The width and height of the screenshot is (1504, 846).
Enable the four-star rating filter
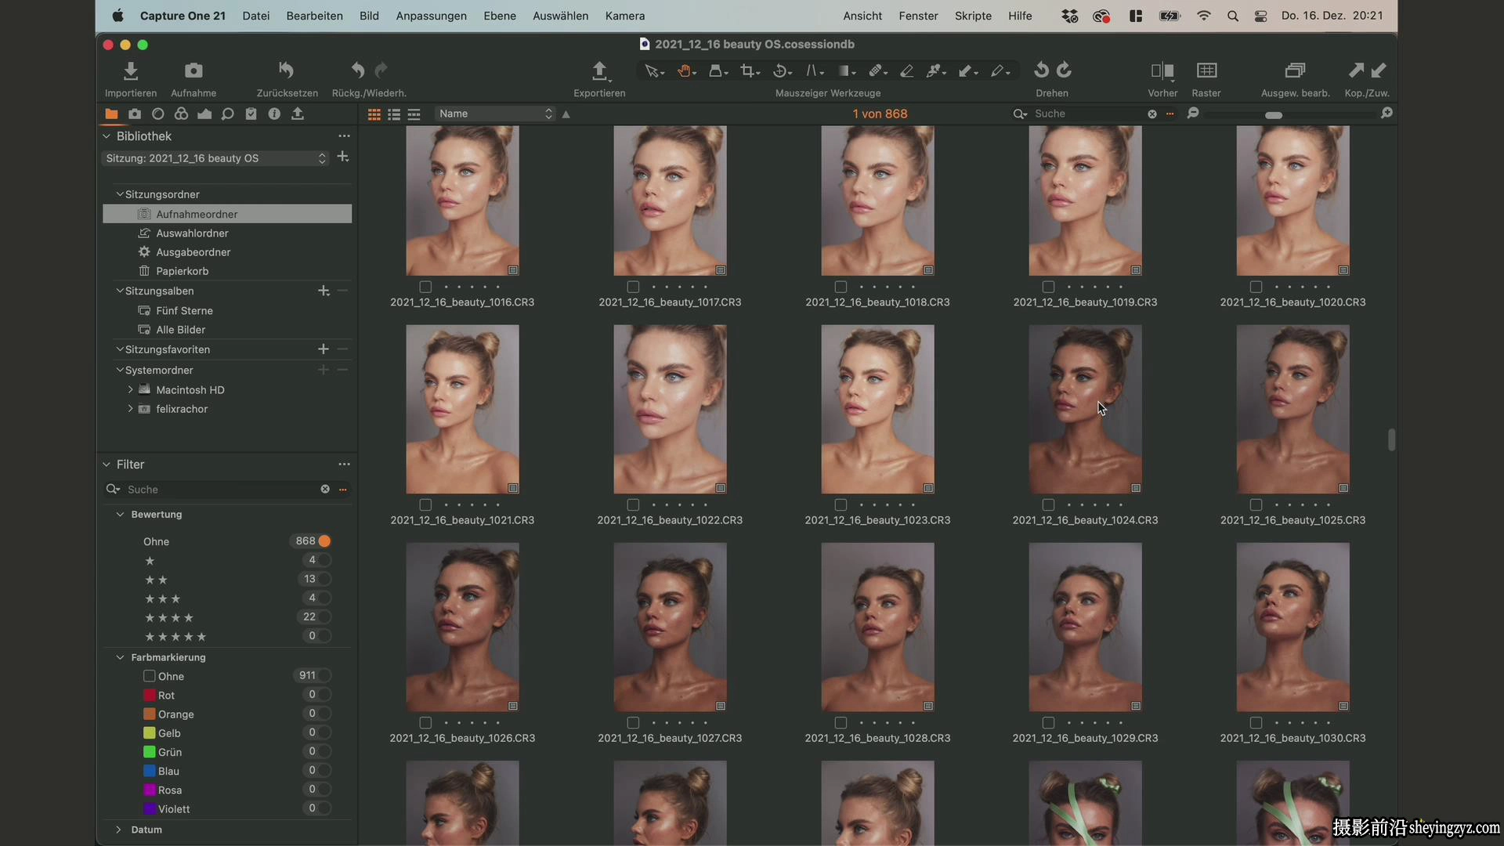click(324, 617)
